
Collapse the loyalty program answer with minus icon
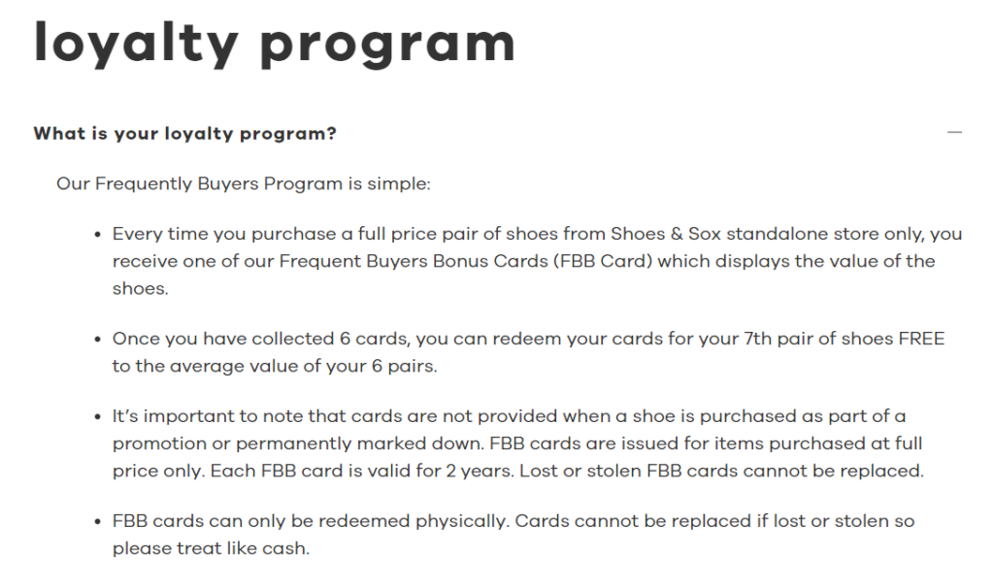pos(954,132)
